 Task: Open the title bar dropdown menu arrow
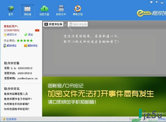[157, 2]
